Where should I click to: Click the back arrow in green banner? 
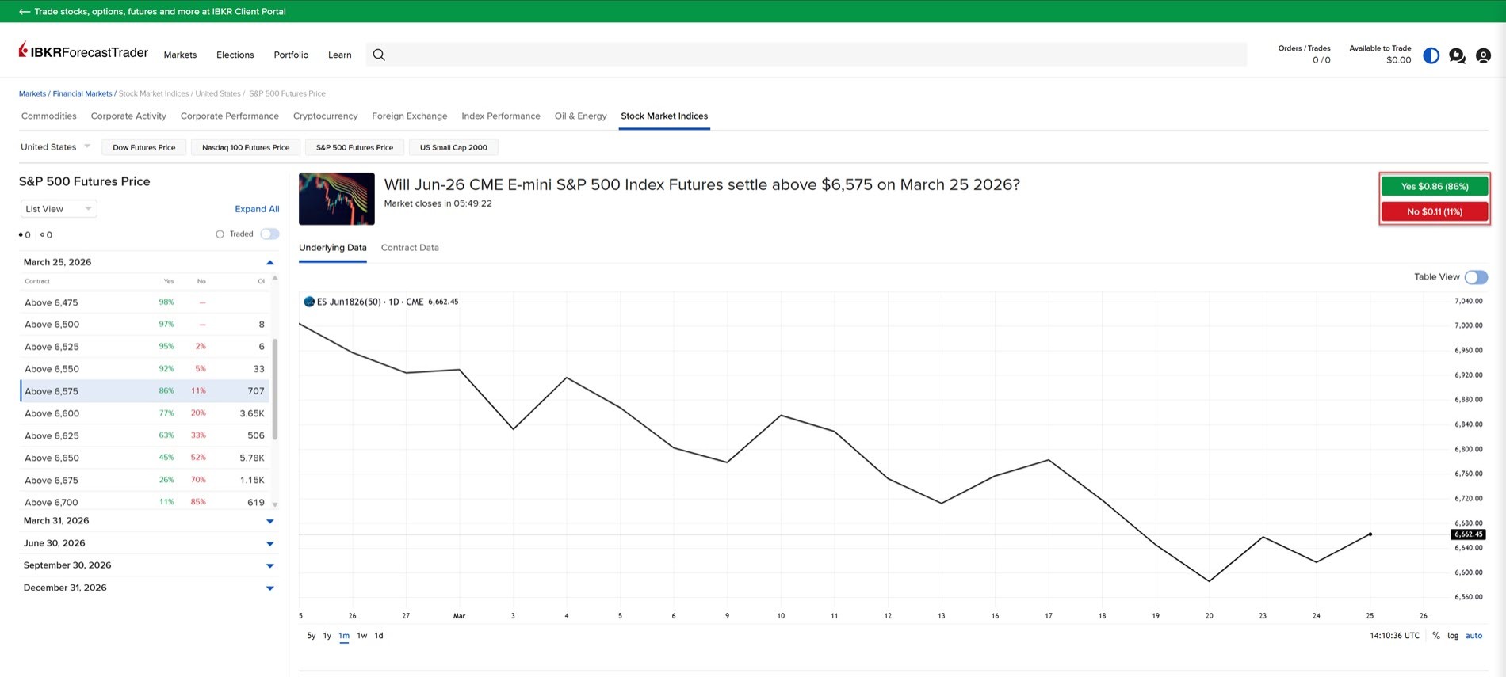(x=25, y=12)
